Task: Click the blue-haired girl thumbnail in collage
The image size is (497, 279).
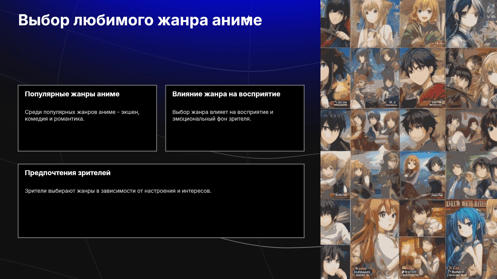Action: pos(466,239)
